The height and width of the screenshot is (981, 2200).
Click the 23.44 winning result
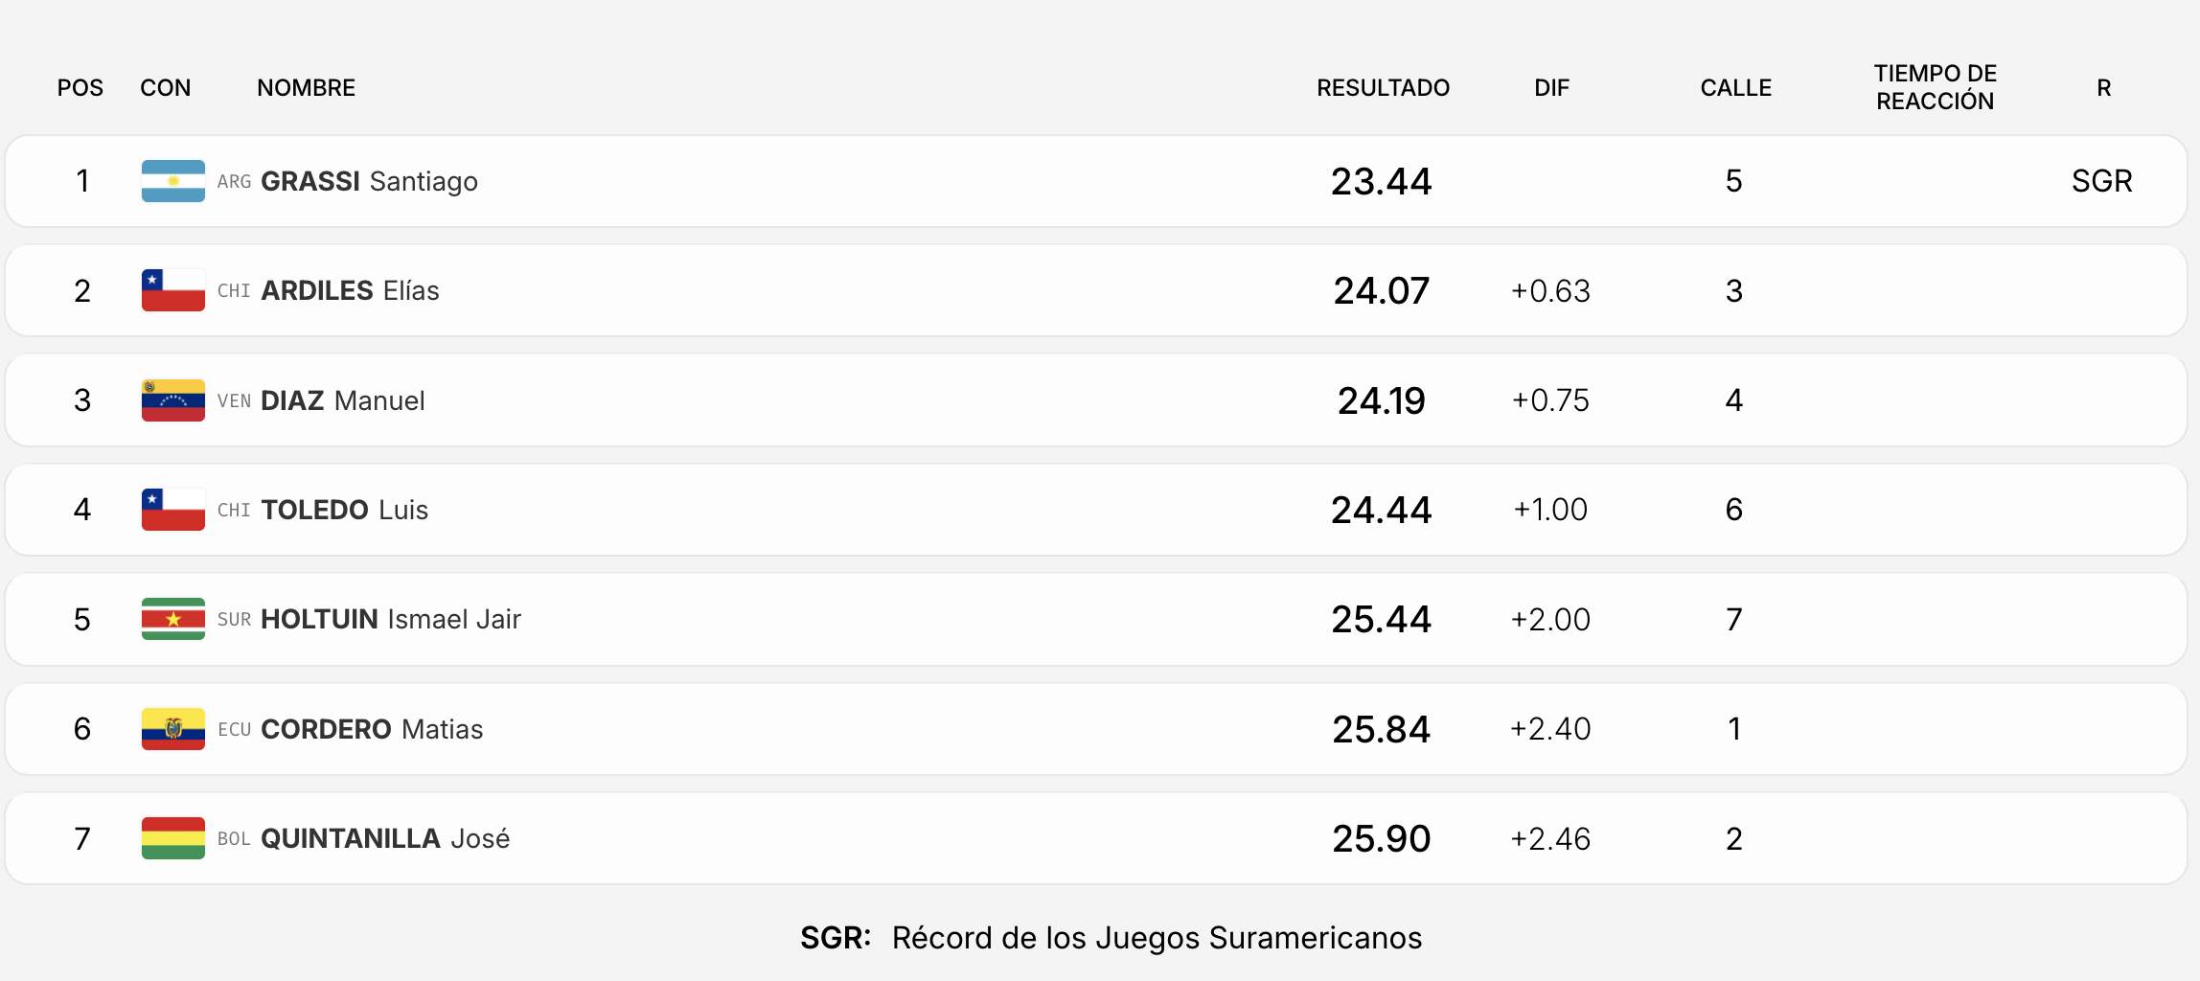(1381, 181)
